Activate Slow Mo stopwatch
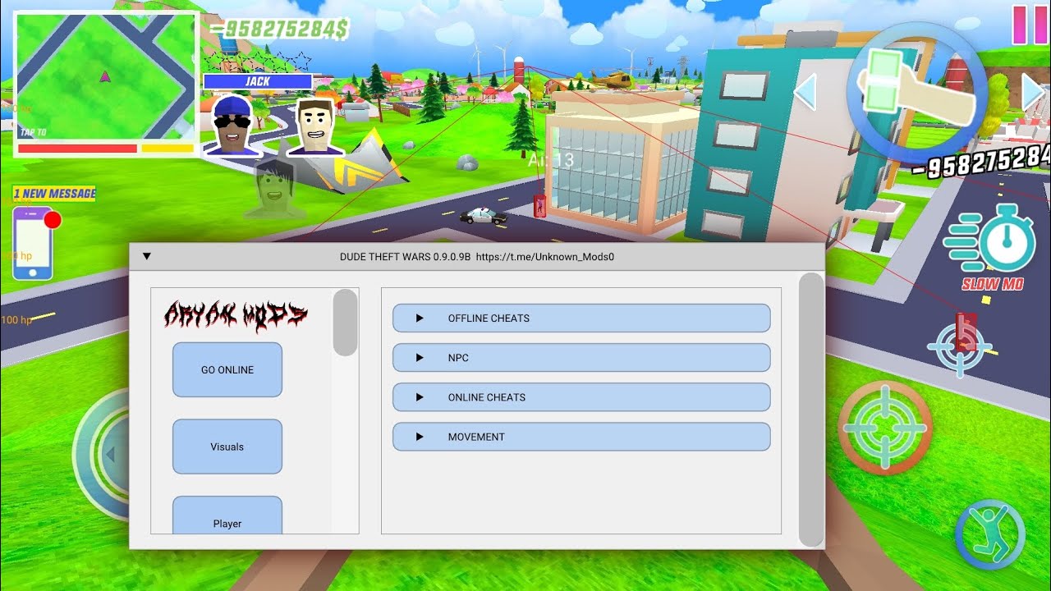 click(991, 239)
